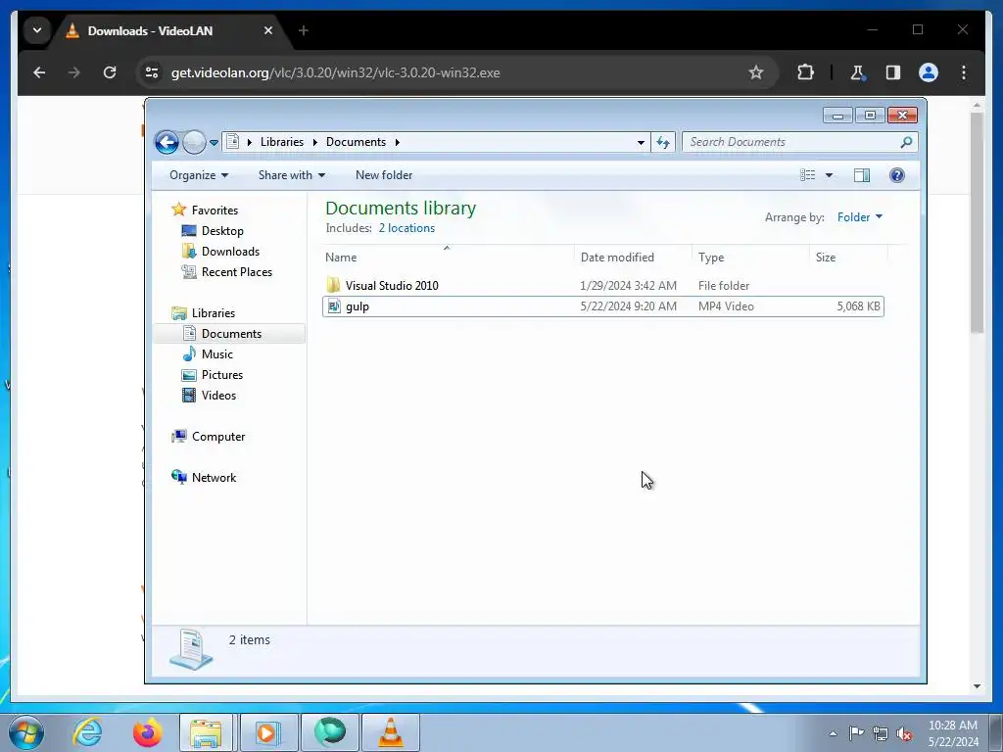Expand the arrow after the Libraries breadcrumb
1003x752 pixels.
[x=314, y=142]
